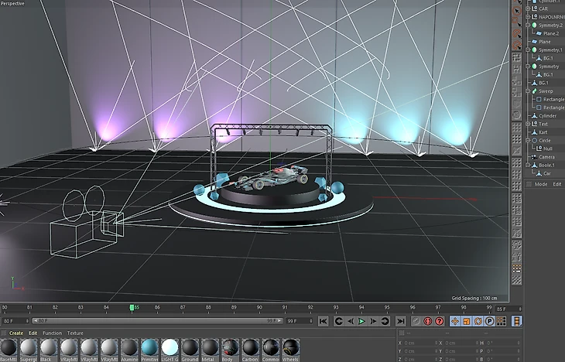Screen dimensions: 565x362
Task: Collapse the Symmetry.2 object hierarchy
Action: point(527,26)
